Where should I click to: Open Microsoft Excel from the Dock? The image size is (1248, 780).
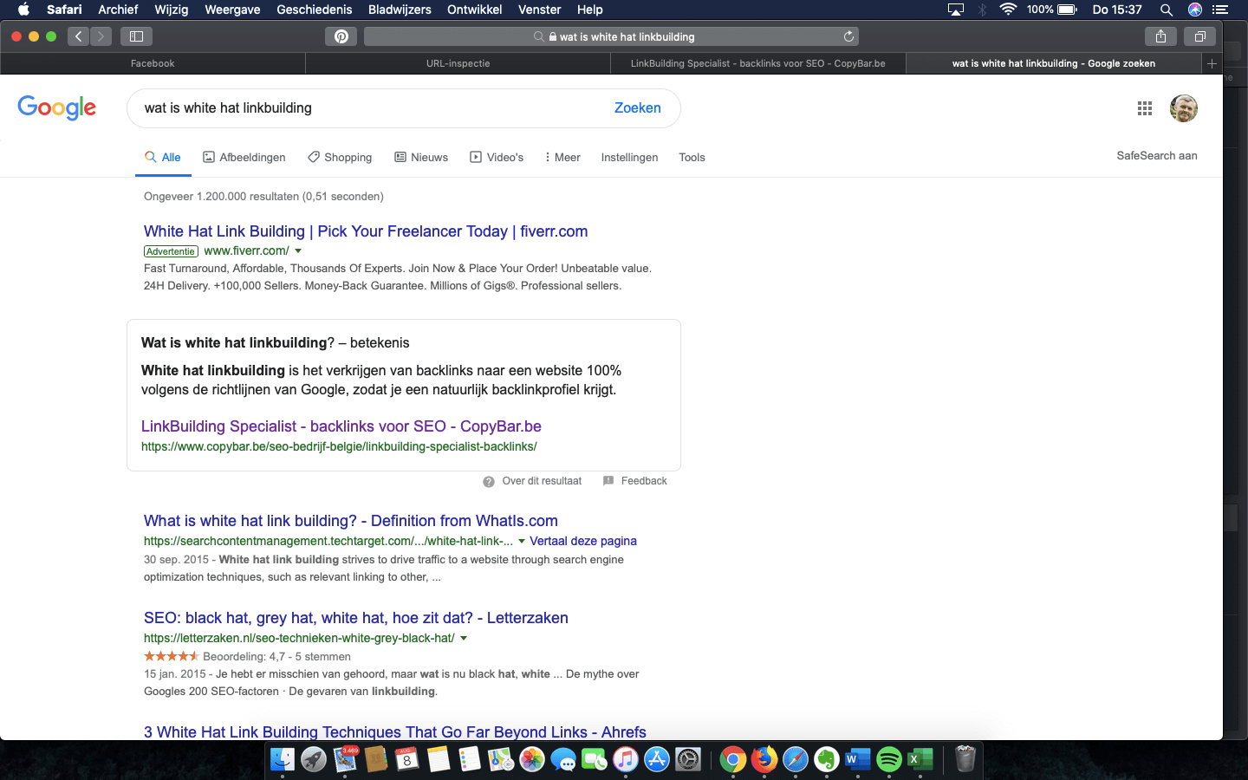click(x=920, y=759)
